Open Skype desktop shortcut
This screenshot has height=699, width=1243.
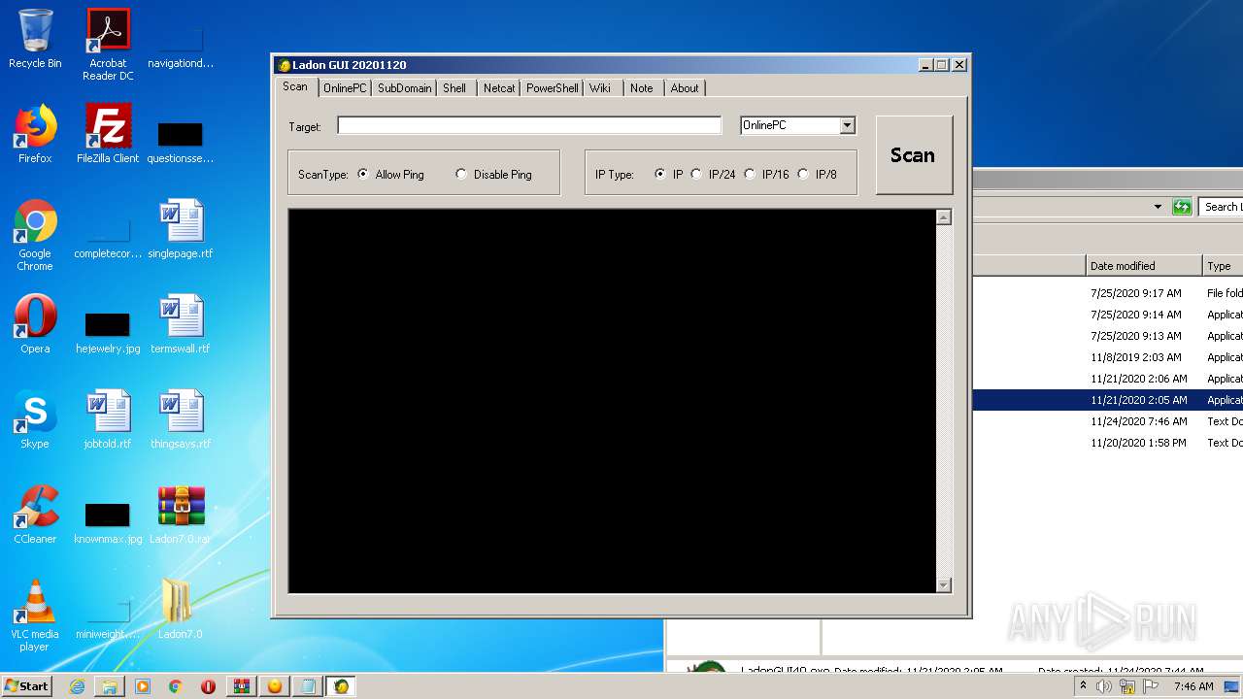point(35,420)
